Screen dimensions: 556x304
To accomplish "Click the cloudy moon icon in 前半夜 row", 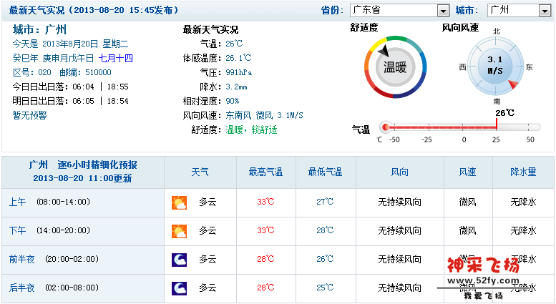I will [x=179, y=260].
